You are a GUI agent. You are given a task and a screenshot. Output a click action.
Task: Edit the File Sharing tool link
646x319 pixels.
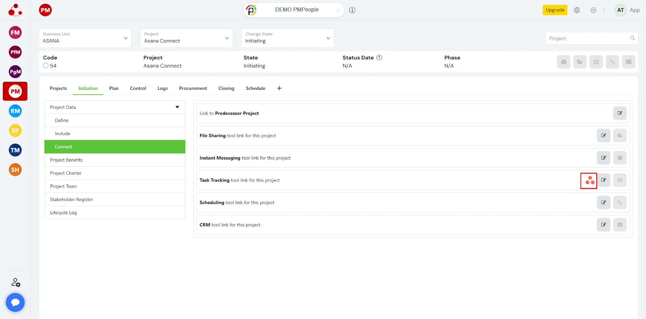click(x=603, y=136)
